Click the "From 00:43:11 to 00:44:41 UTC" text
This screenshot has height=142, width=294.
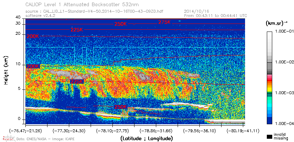point(216,16)
